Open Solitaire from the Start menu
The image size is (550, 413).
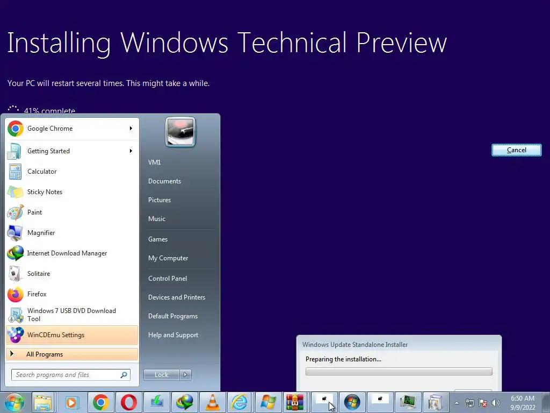click(x=72, y=274)
